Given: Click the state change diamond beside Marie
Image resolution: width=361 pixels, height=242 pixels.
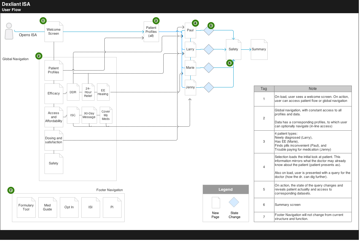Looking at the screenshot, I should [209, 68].
